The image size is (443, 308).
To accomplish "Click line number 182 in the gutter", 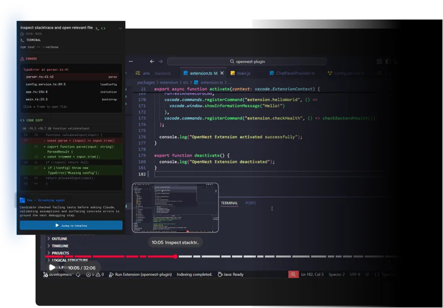I will coord(142,174).
